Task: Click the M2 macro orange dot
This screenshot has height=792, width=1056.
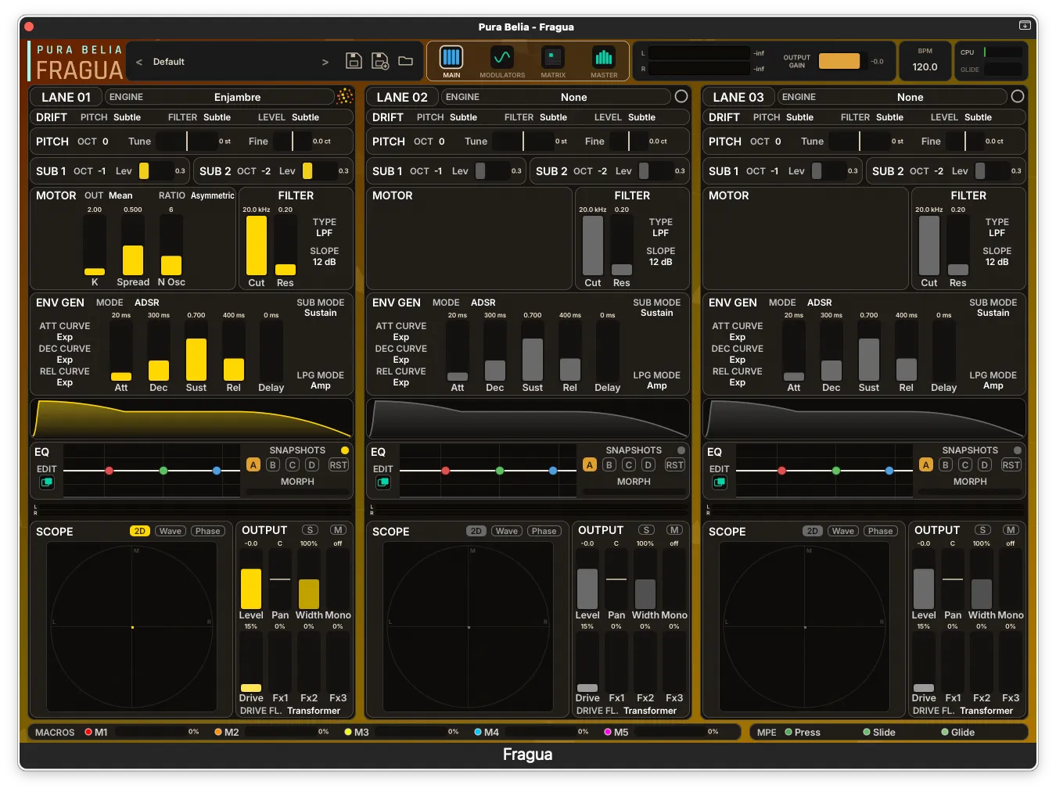Action: click(218, 733)
